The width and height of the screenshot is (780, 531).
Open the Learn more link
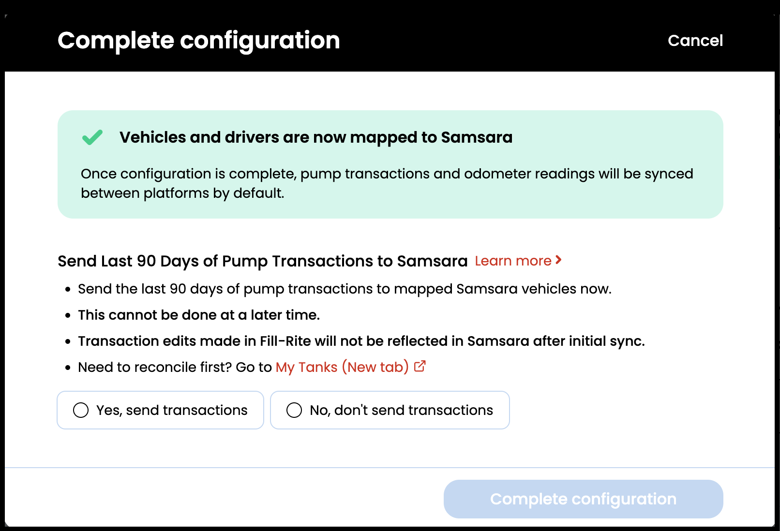pyautogui.click(x=513, y=261)
